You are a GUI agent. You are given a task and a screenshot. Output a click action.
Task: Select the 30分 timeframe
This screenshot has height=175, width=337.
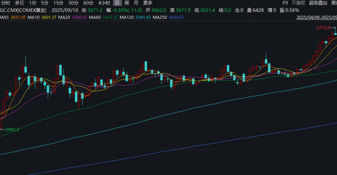[73, 3]
